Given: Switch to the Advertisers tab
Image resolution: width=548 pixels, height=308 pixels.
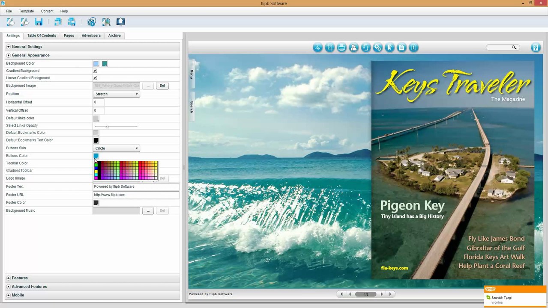Looking at the screenshot, I should coord(91,36).
